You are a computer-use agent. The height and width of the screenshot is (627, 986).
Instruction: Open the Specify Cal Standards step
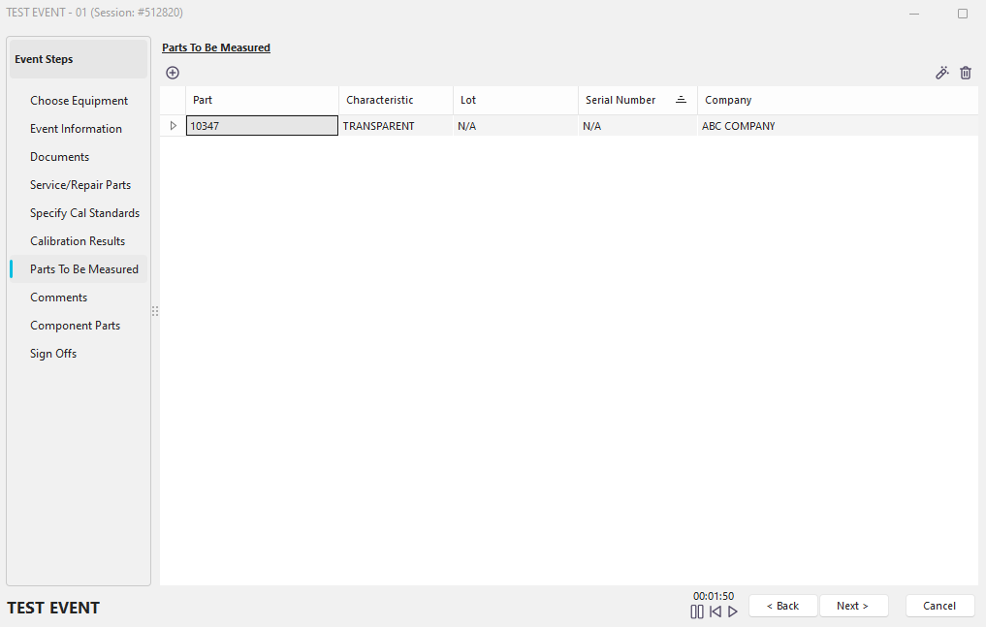[x=84, y=213]
